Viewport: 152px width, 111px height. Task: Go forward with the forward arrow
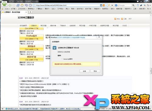pos(14,5)
